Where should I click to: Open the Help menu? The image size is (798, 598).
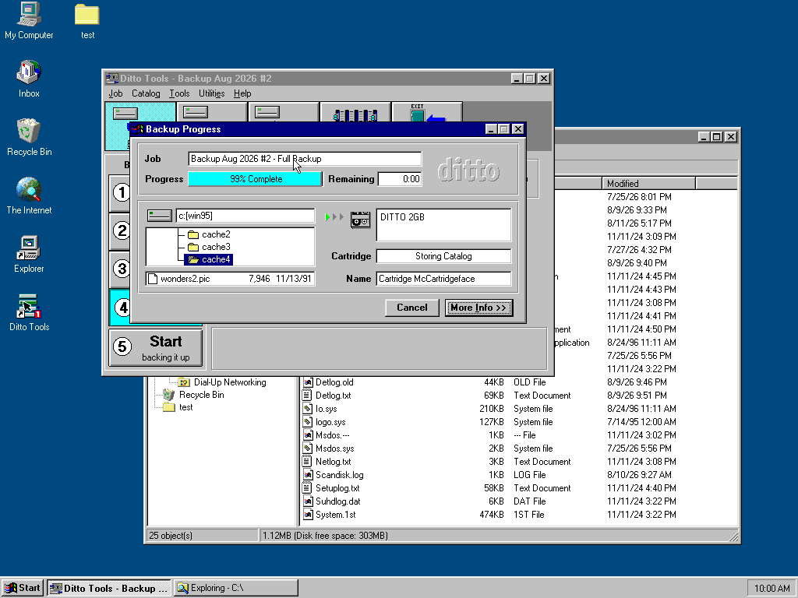242,93
